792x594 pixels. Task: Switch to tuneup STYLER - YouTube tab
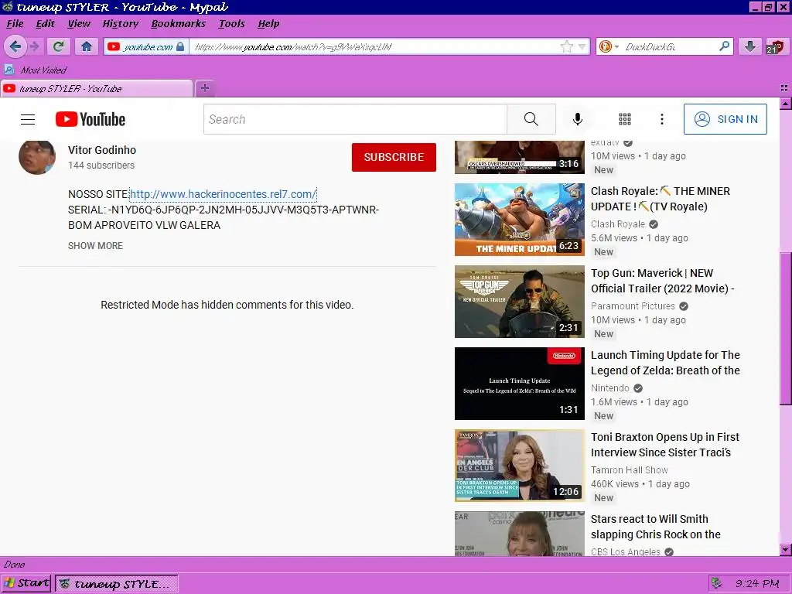(x=96, y=88)
